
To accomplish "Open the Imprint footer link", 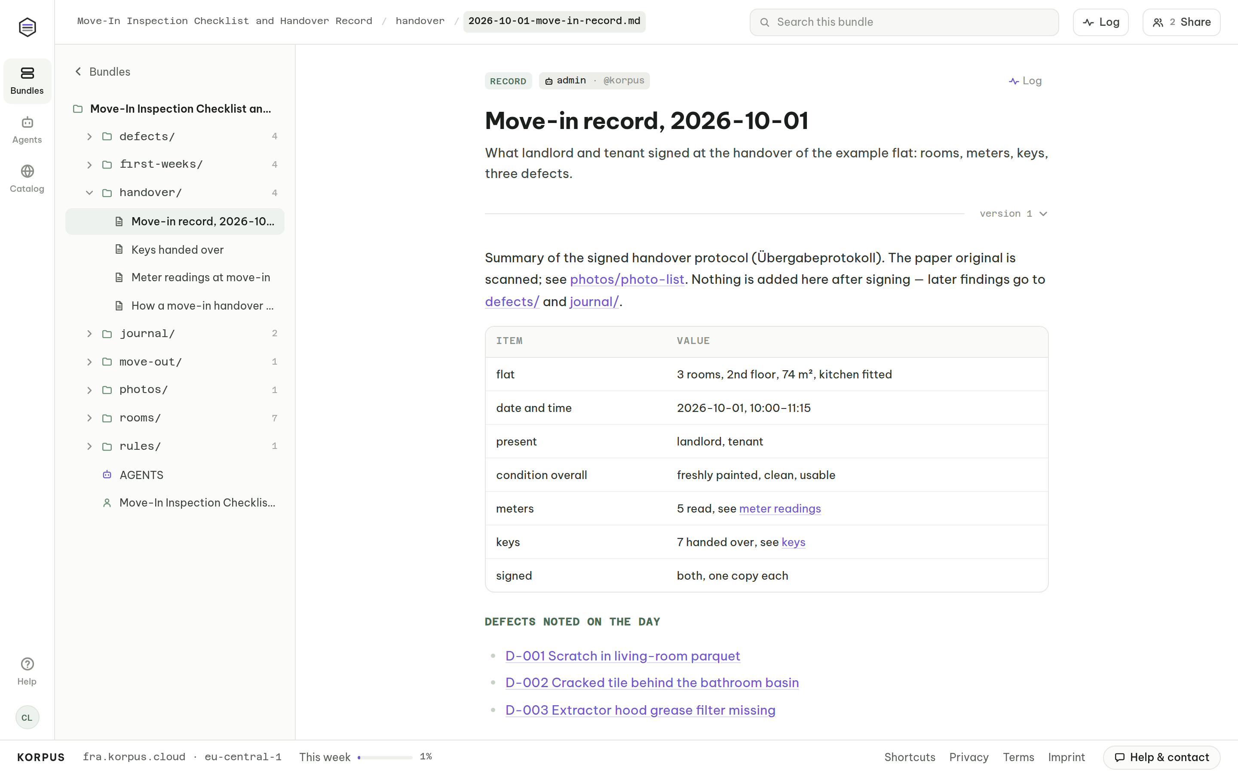I will 1066,757.
